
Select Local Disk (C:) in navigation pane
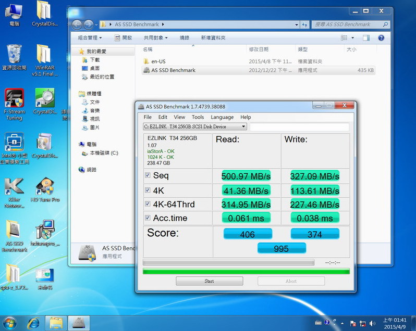click(x=100, y=153)
